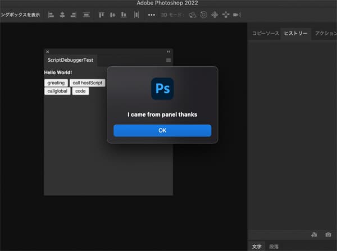Select the 文字 tab
Screen dimensions: 337x251
point(257,247)
